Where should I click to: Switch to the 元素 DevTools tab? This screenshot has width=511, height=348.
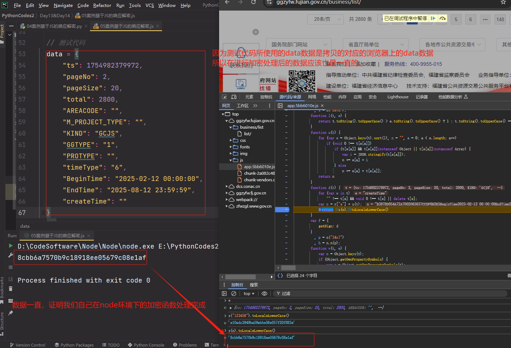click(x=249, y=97)
